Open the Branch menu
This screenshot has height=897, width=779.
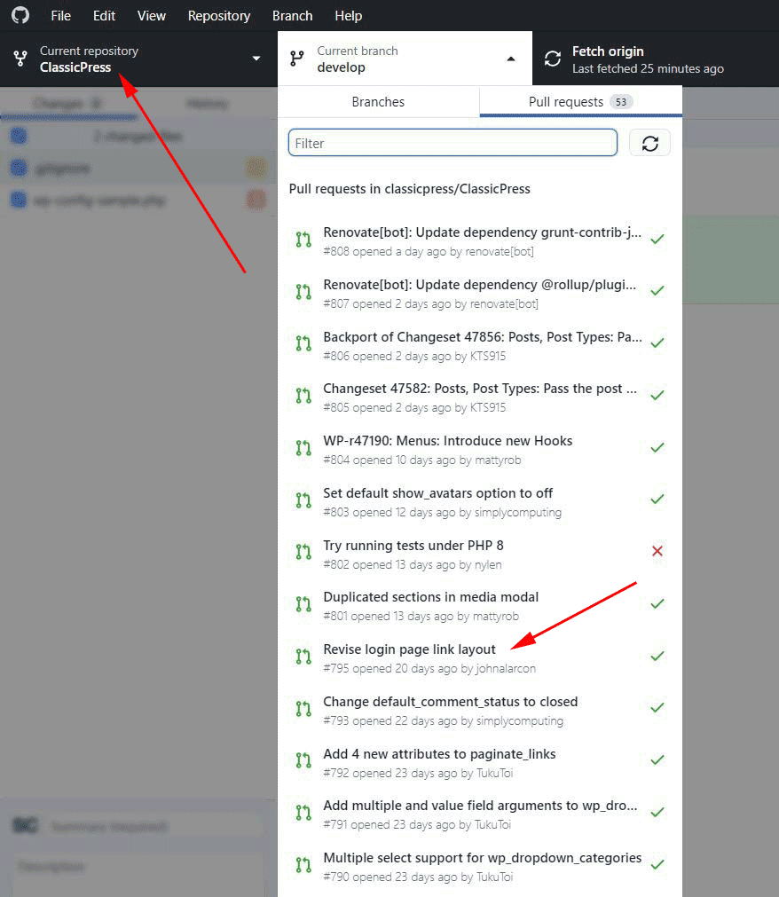click(292, 15)
